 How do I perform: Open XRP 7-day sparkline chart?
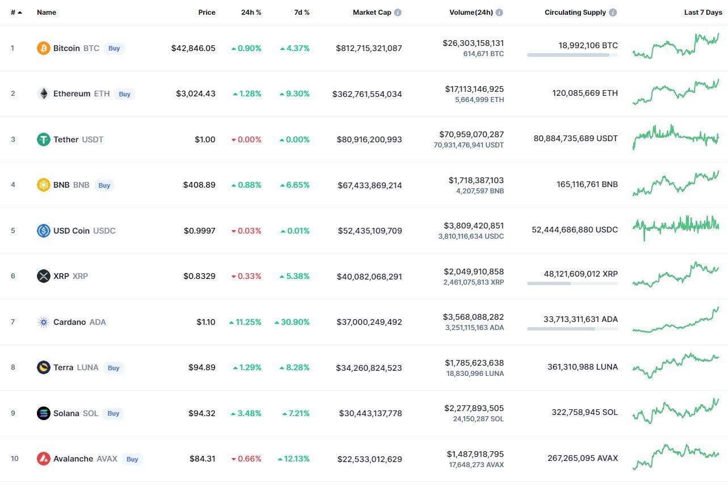tap(676, 274)
